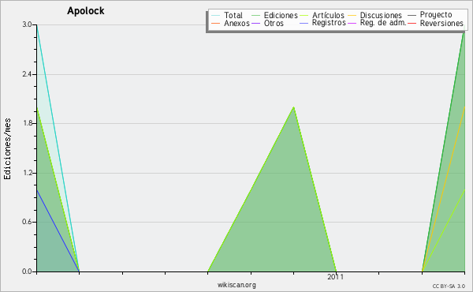Click the 2.4 y-axis value

point(27,74)
